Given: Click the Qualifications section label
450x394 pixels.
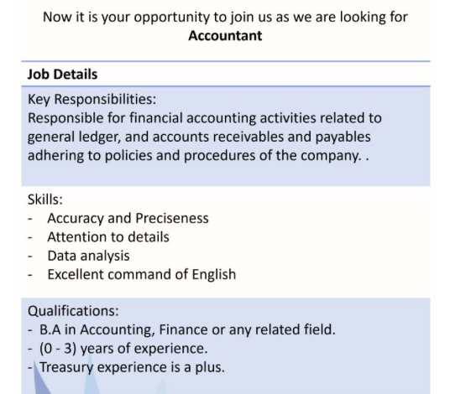Looking at the screenshot, I should [x=73, y=311].
